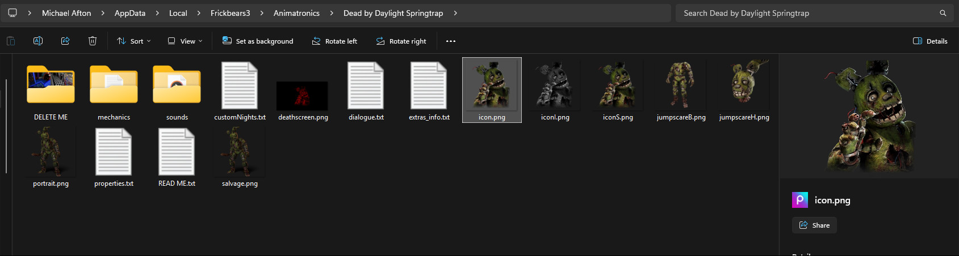The width and height of the screenshot is (959, 256).
Task: Click the icon.png app icon in details pane
Action: pos(799,200)
